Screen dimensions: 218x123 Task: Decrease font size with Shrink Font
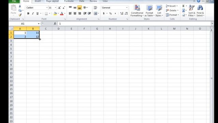pos(64,8)
